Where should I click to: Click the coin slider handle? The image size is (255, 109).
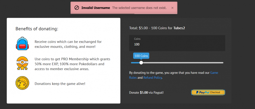click(x=141, y=63)
